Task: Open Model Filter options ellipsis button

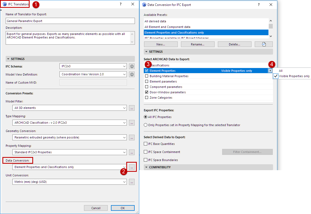Action: coord(132,108)
